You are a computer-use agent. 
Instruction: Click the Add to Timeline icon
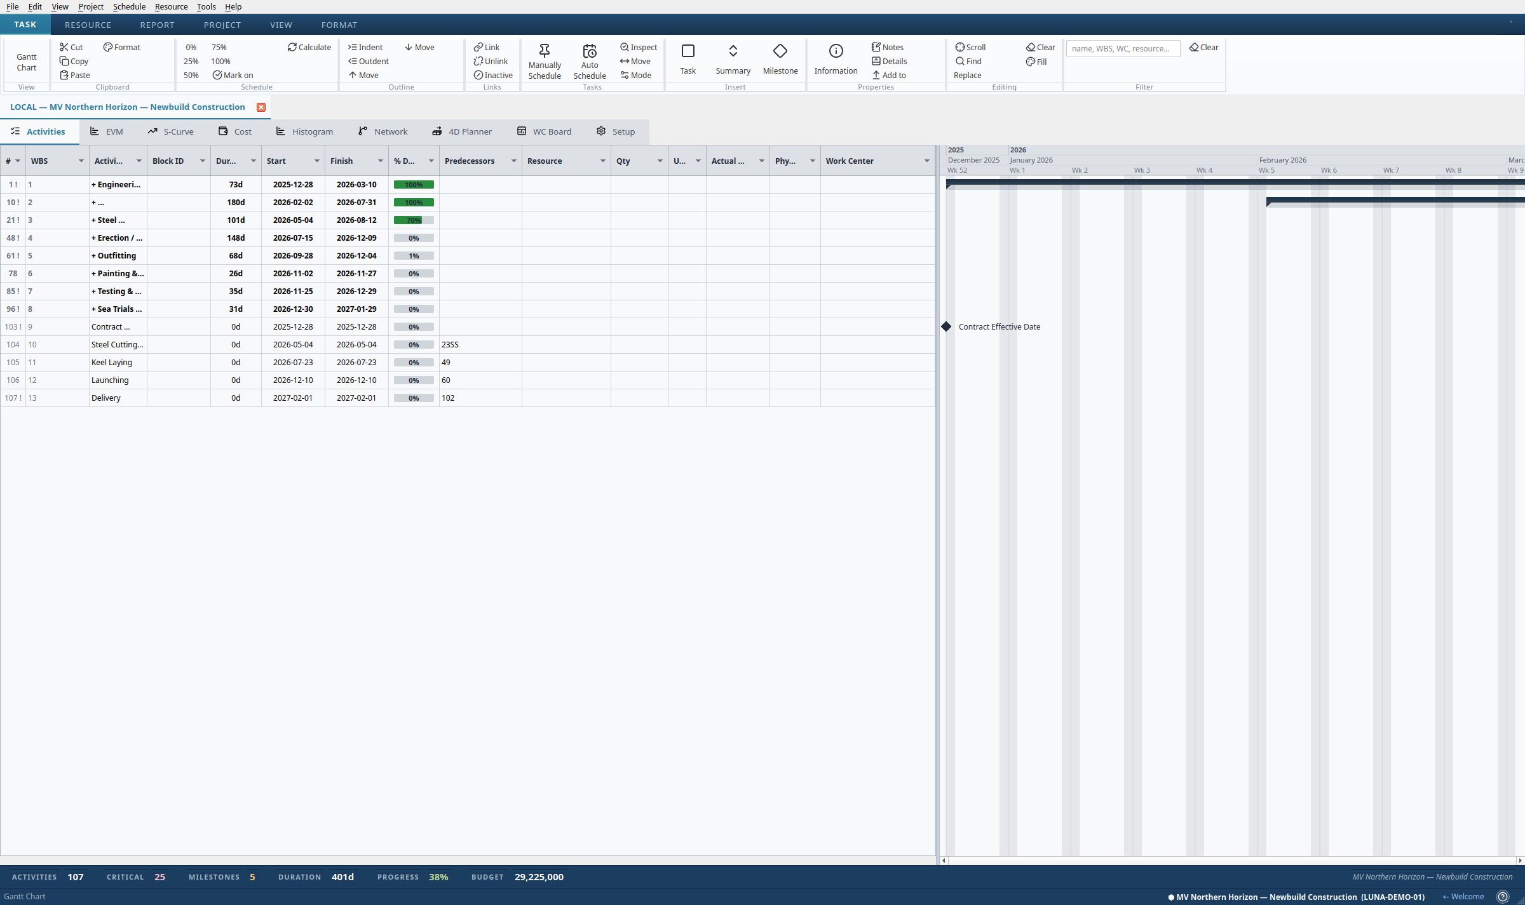tap(876, 75)
